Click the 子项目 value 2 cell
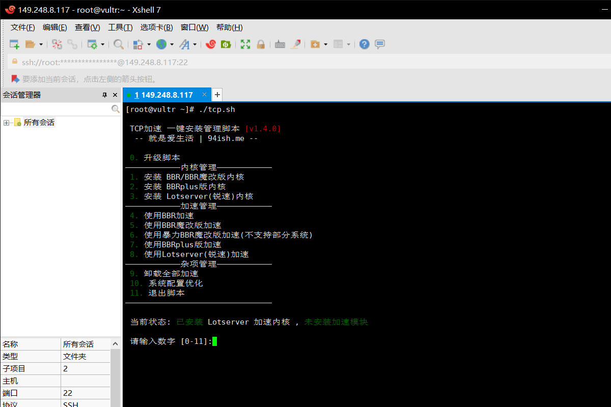This screenshot has height=407, width=611. click(86, 369)
